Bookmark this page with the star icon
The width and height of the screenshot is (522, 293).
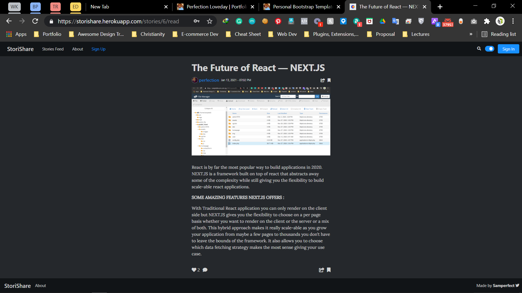(x=209, y=21)
